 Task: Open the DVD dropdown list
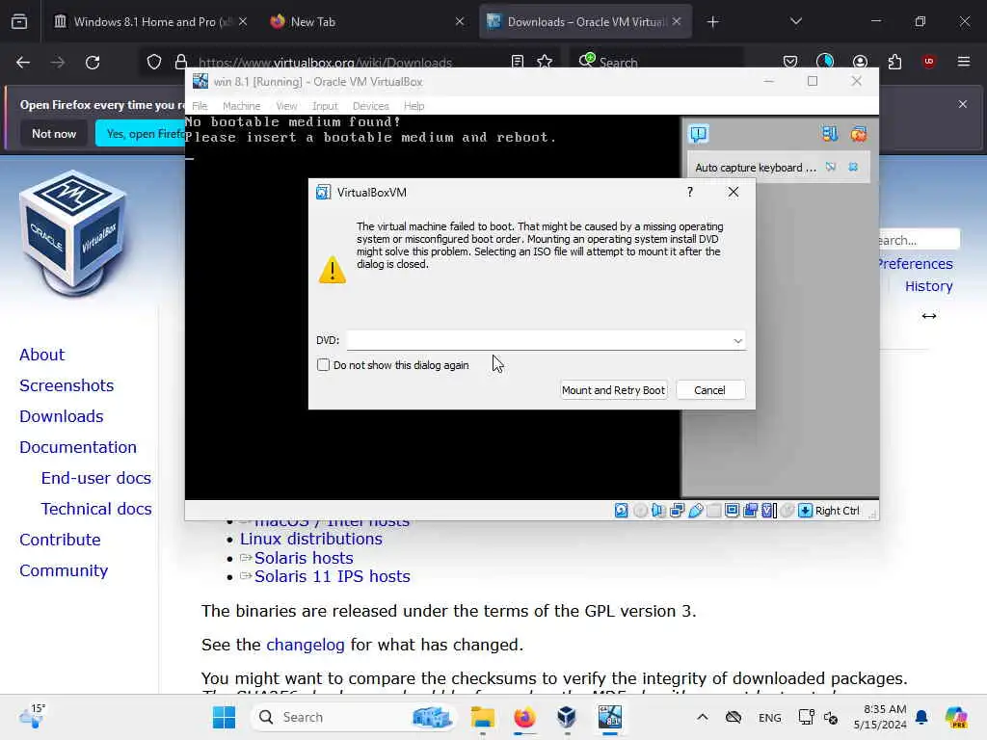737,340
